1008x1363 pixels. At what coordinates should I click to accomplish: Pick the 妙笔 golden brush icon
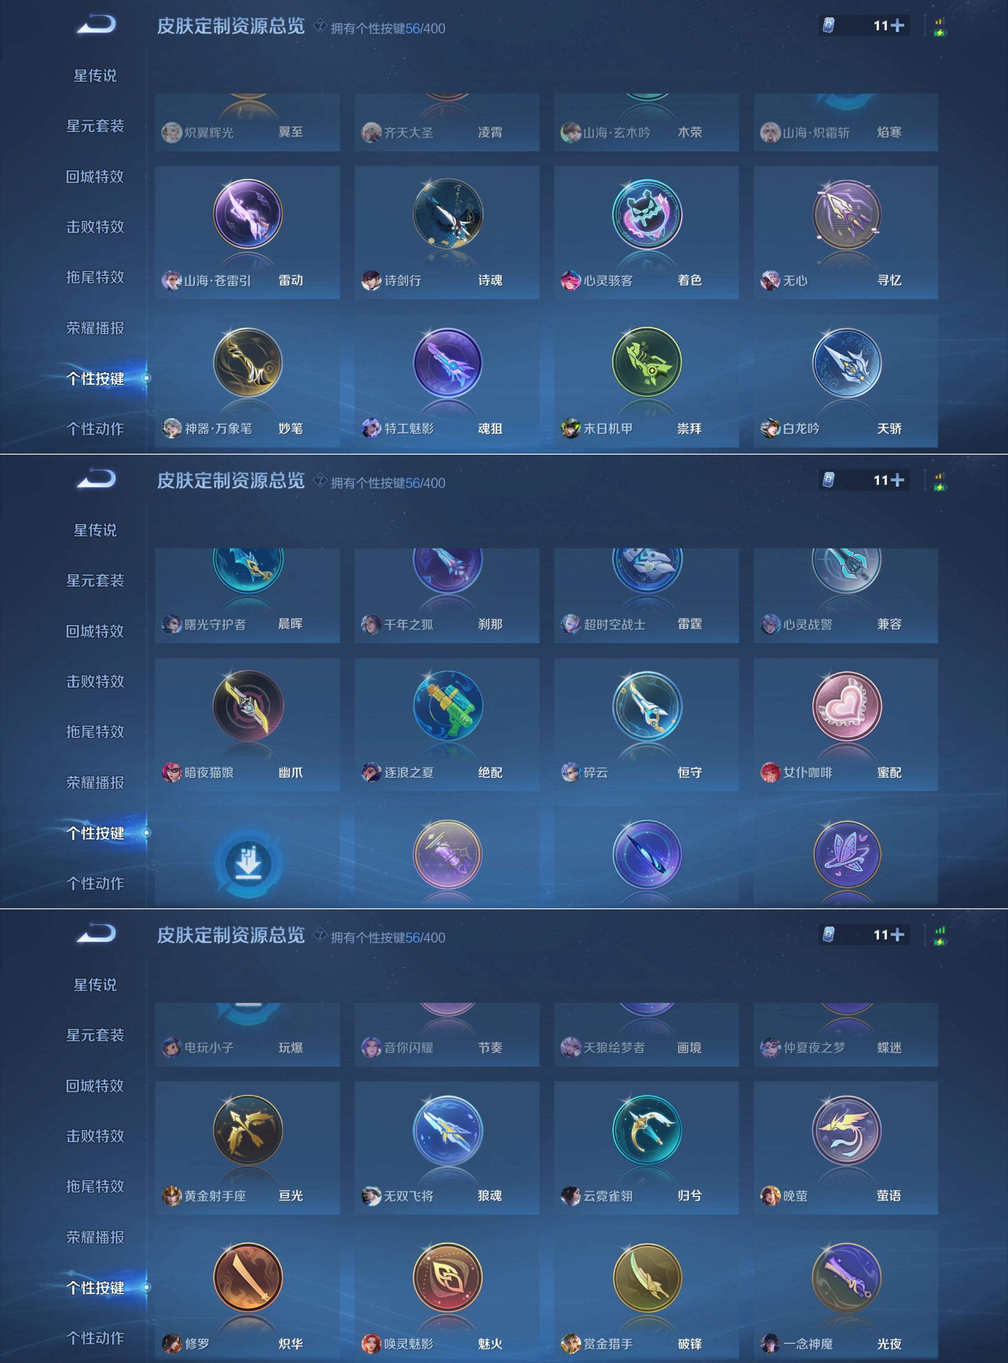tap(248, 363)
